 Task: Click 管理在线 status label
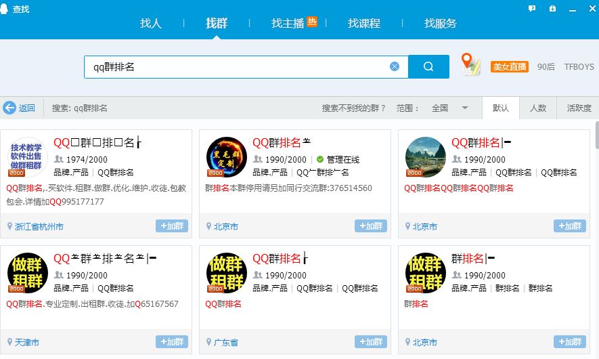343,159
